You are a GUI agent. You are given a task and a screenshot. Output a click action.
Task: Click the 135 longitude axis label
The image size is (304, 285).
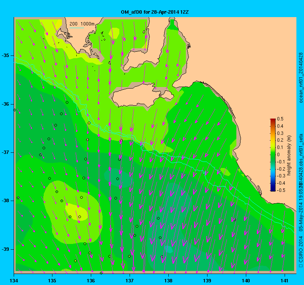pos(52,280)
